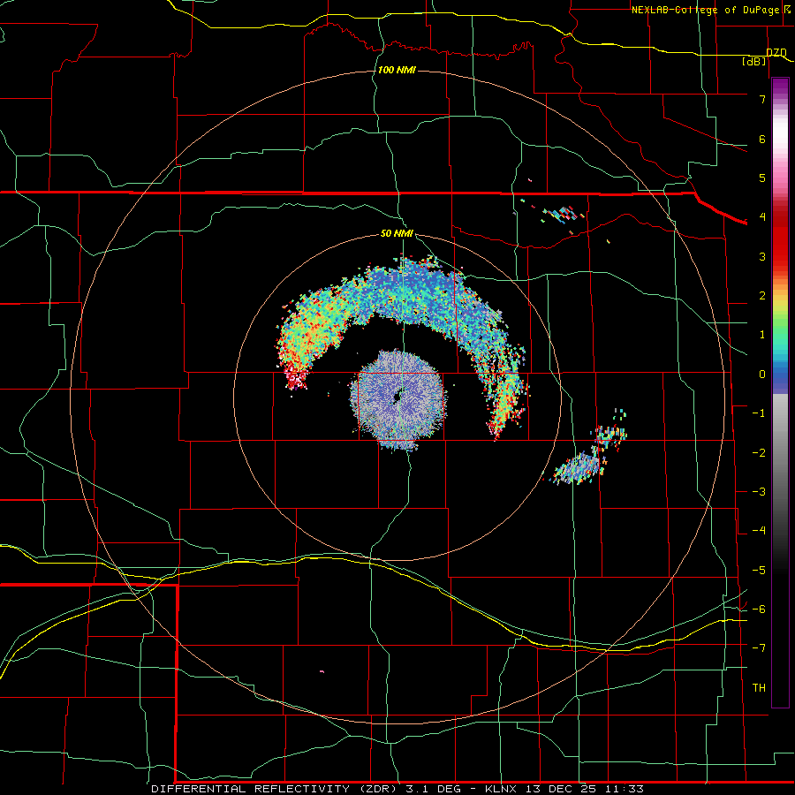Click the "13 DEC 25 11:33" timestamp

tap(584, 789)
